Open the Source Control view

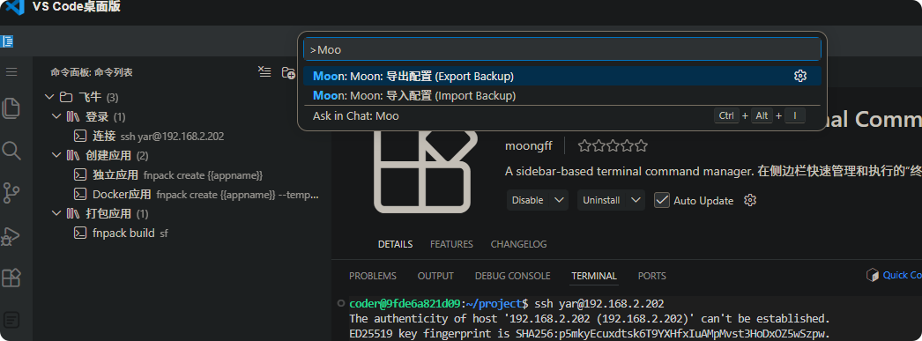click(11, 193)
